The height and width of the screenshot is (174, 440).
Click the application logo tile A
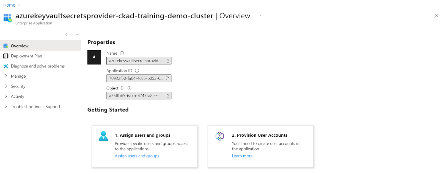tap(94, 57)
